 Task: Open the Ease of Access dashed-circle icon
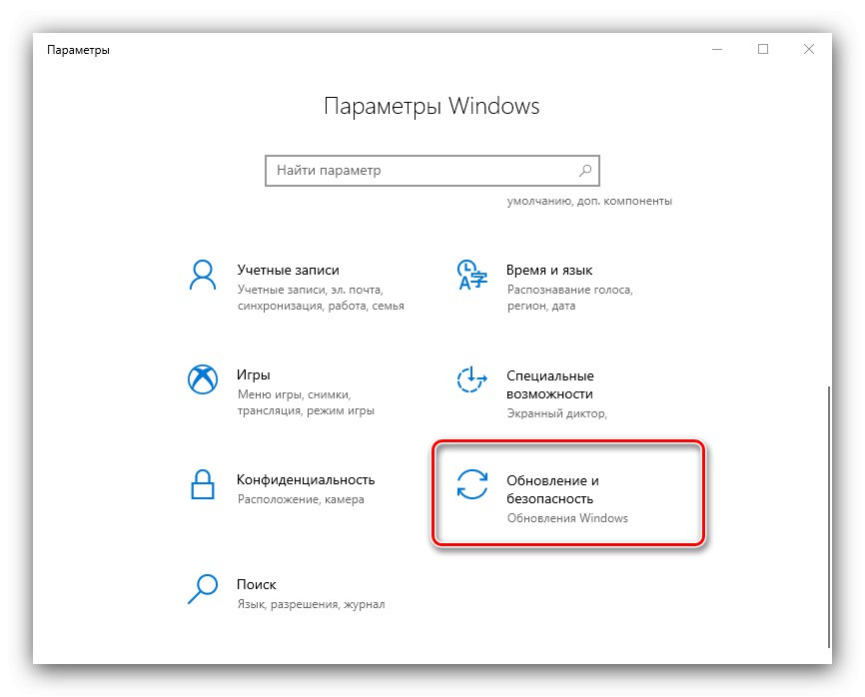[472, 379]
